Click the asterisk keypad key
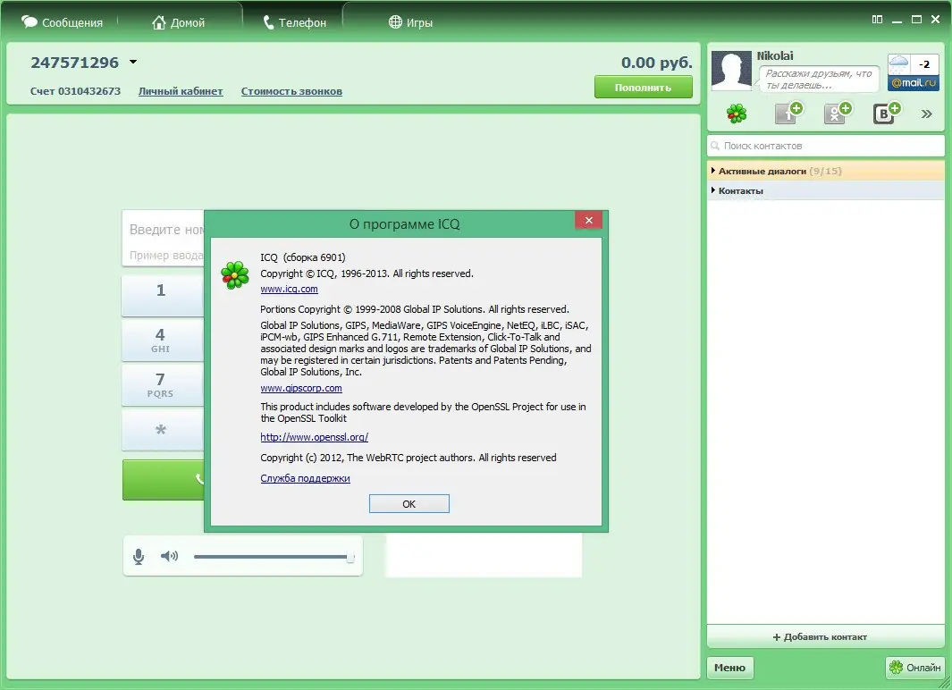The image size is (952, 690). coord(162,430)
